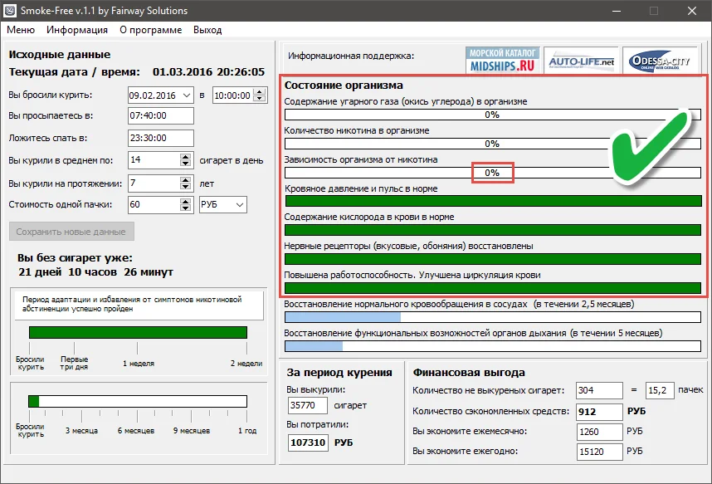Open the Меню menu
712x484 pixels.
[21, 30]
